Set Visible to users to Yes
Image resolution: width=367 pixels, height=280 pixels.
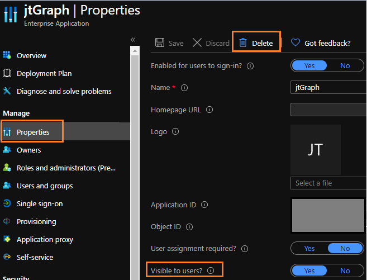point(309,270)
